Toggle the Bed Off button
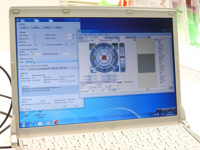This screenshot has width=200, height=150. (x=89, y=79)
